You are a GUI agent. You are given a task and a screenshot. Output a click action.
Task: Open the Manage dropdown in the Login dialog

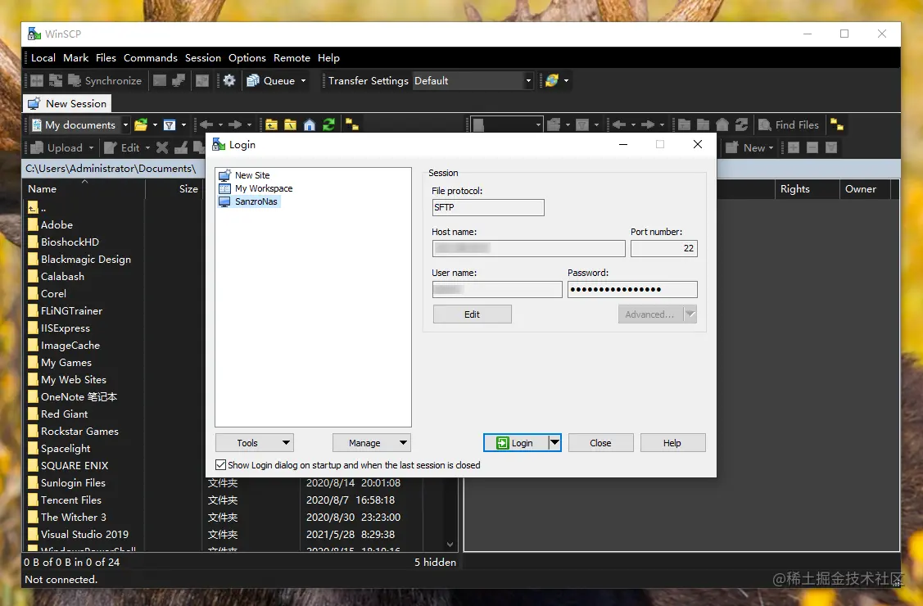tap(371, 442)
